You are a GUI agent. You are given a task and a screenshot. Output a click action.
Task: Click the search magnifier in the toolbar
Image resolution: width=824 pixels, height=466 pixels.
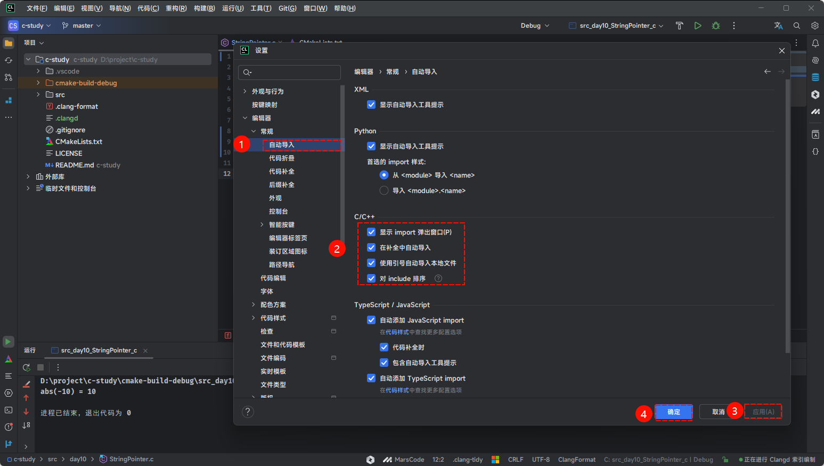[796, 25]
